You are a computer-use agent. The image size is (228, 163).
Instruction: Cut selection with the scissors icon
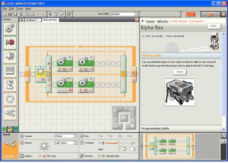(x=21, y=14)
